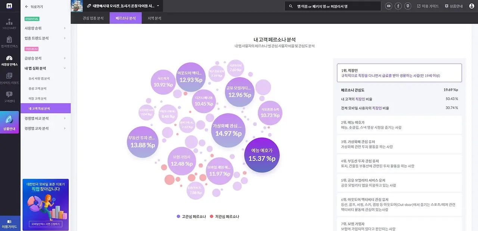Open the M logo home icon
This screenshot has width=478, height=231.
click(x=10, y=6)
